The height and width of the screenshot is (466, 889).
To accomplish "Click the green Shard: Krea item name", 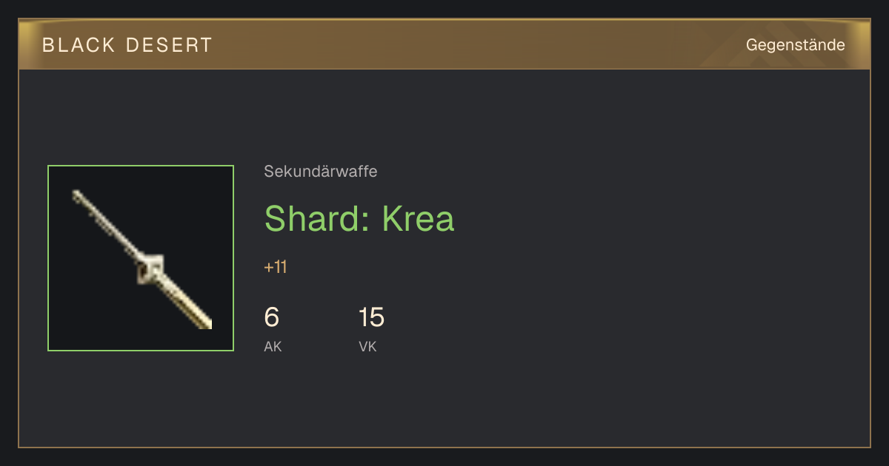I will point(359,218).
